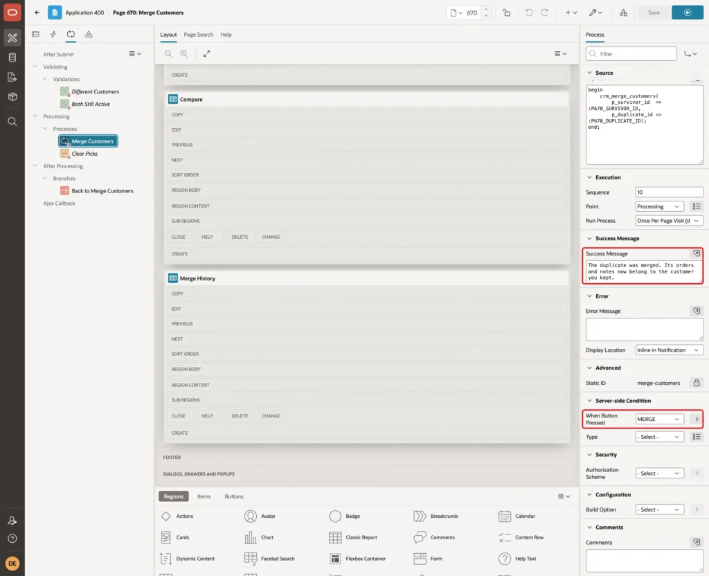
Task: Click the Static ID lock icon
Action: (697, 383)
